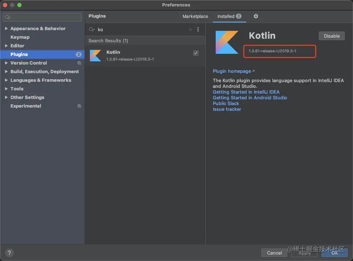Open the plugin search options menu (three dots)
This screenshot has height=261, width=353.
[x=198, y=29]
